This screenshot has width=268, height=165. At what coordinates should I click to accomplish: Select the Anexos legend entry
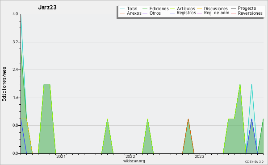(134, 13)
